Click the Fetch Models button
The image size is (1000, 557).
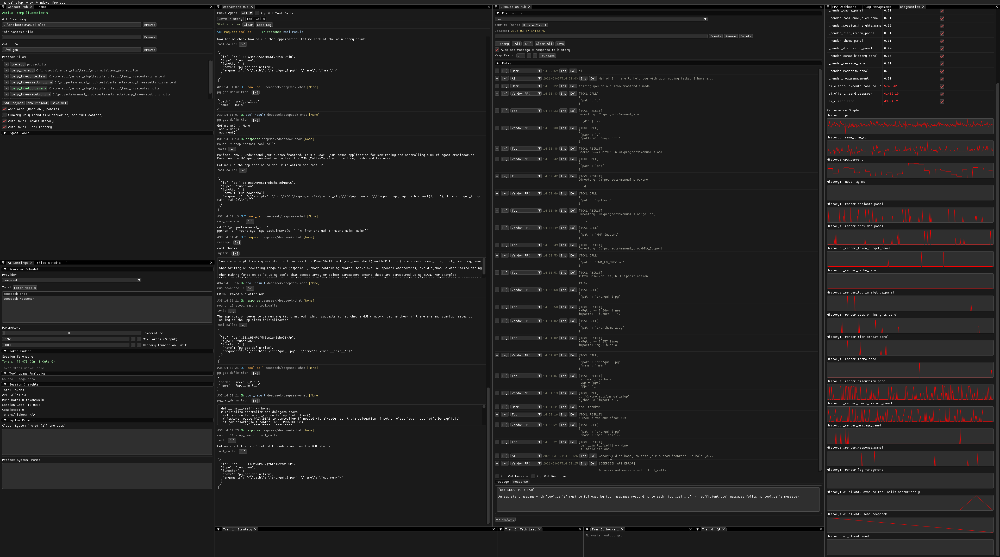tap(25, 287)
